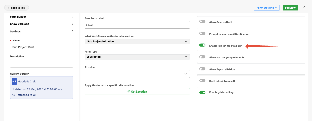
Task: Turn off Enable grid scrolling
Action: tap(202, 93)
